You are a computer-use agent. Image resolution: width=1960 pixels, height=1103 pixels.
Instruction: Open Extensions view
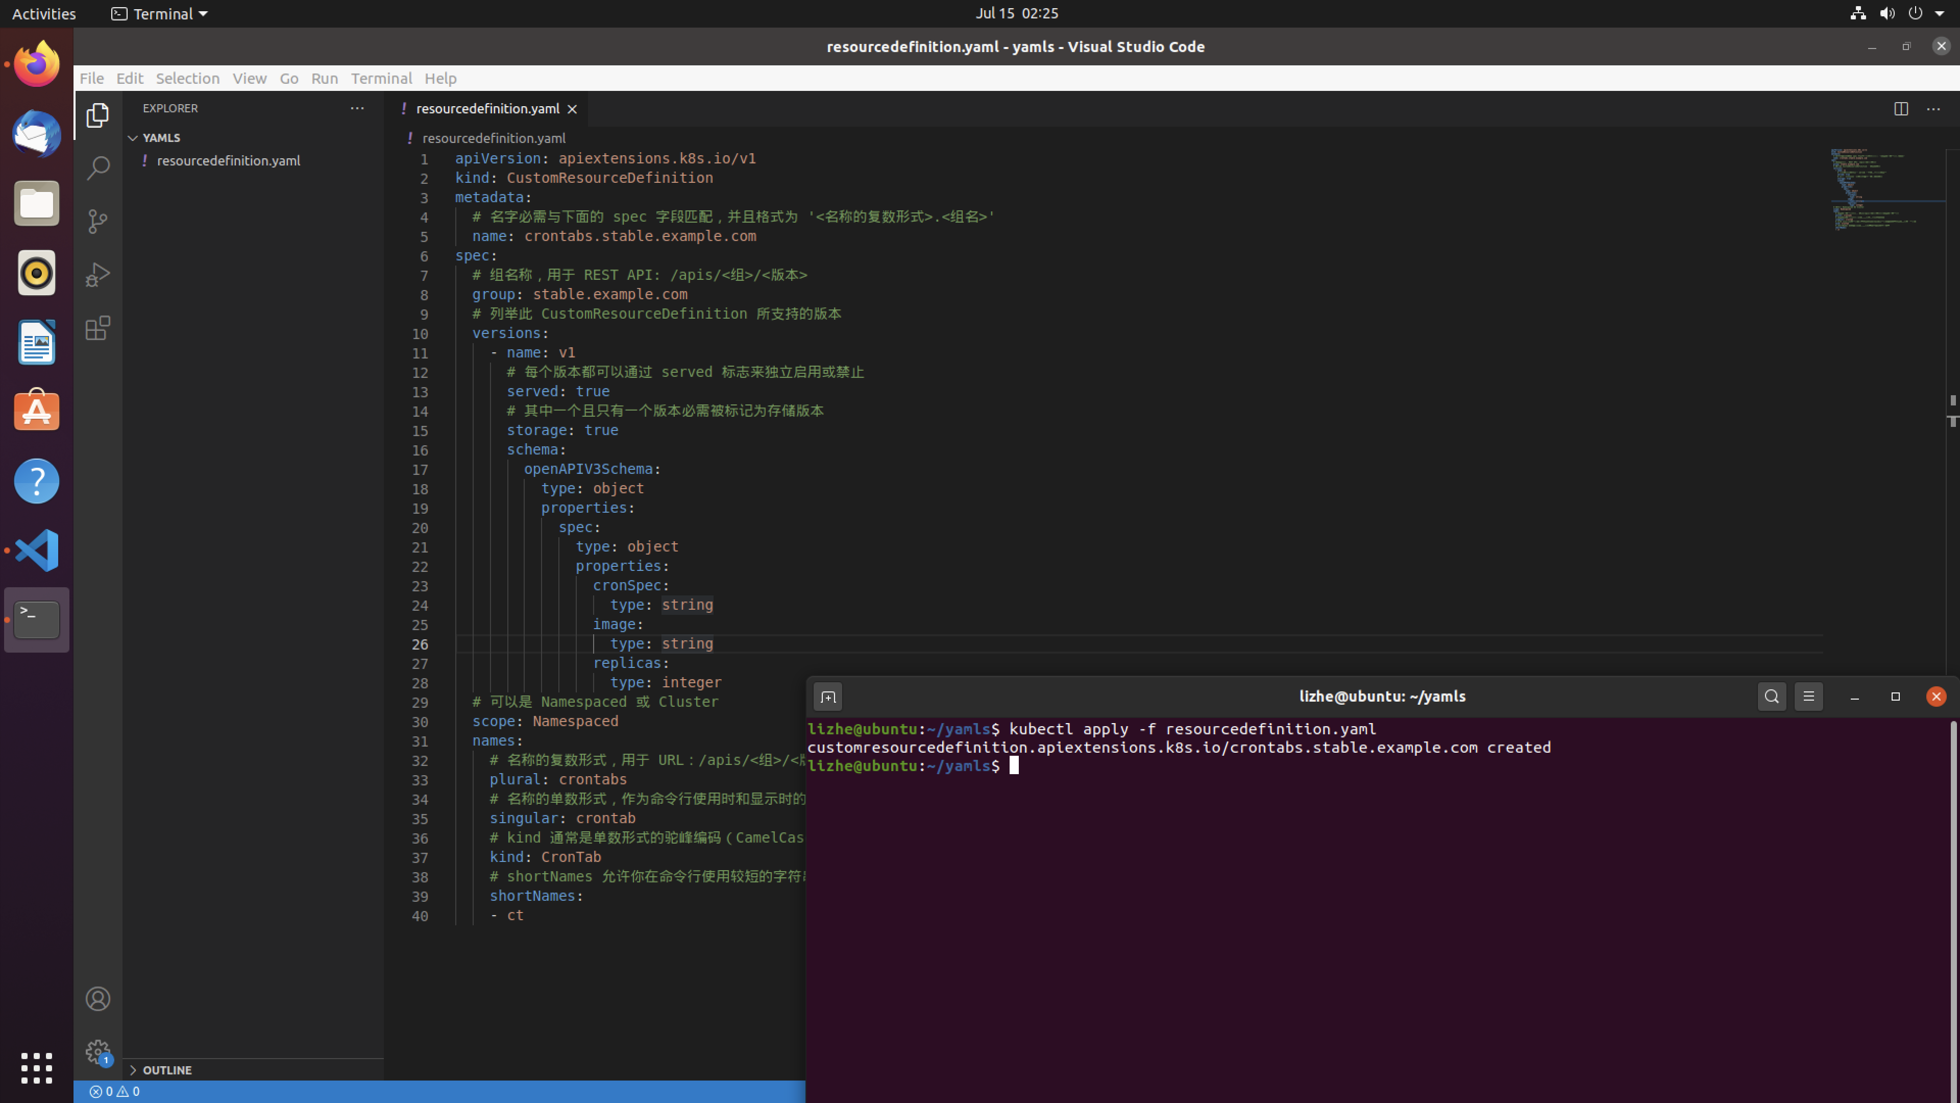97,328
